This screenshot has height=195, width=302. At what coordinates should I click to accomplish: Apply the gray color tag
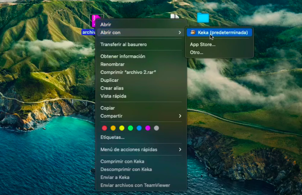(x=156, y=128)
